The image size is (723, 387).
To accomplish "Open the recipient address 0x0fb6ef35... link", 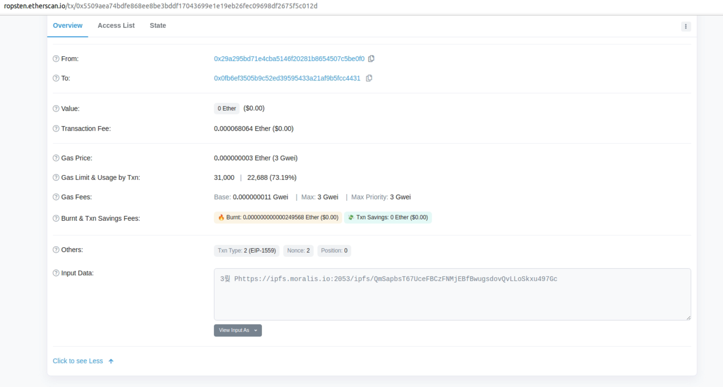I will [x=287, y=78].
